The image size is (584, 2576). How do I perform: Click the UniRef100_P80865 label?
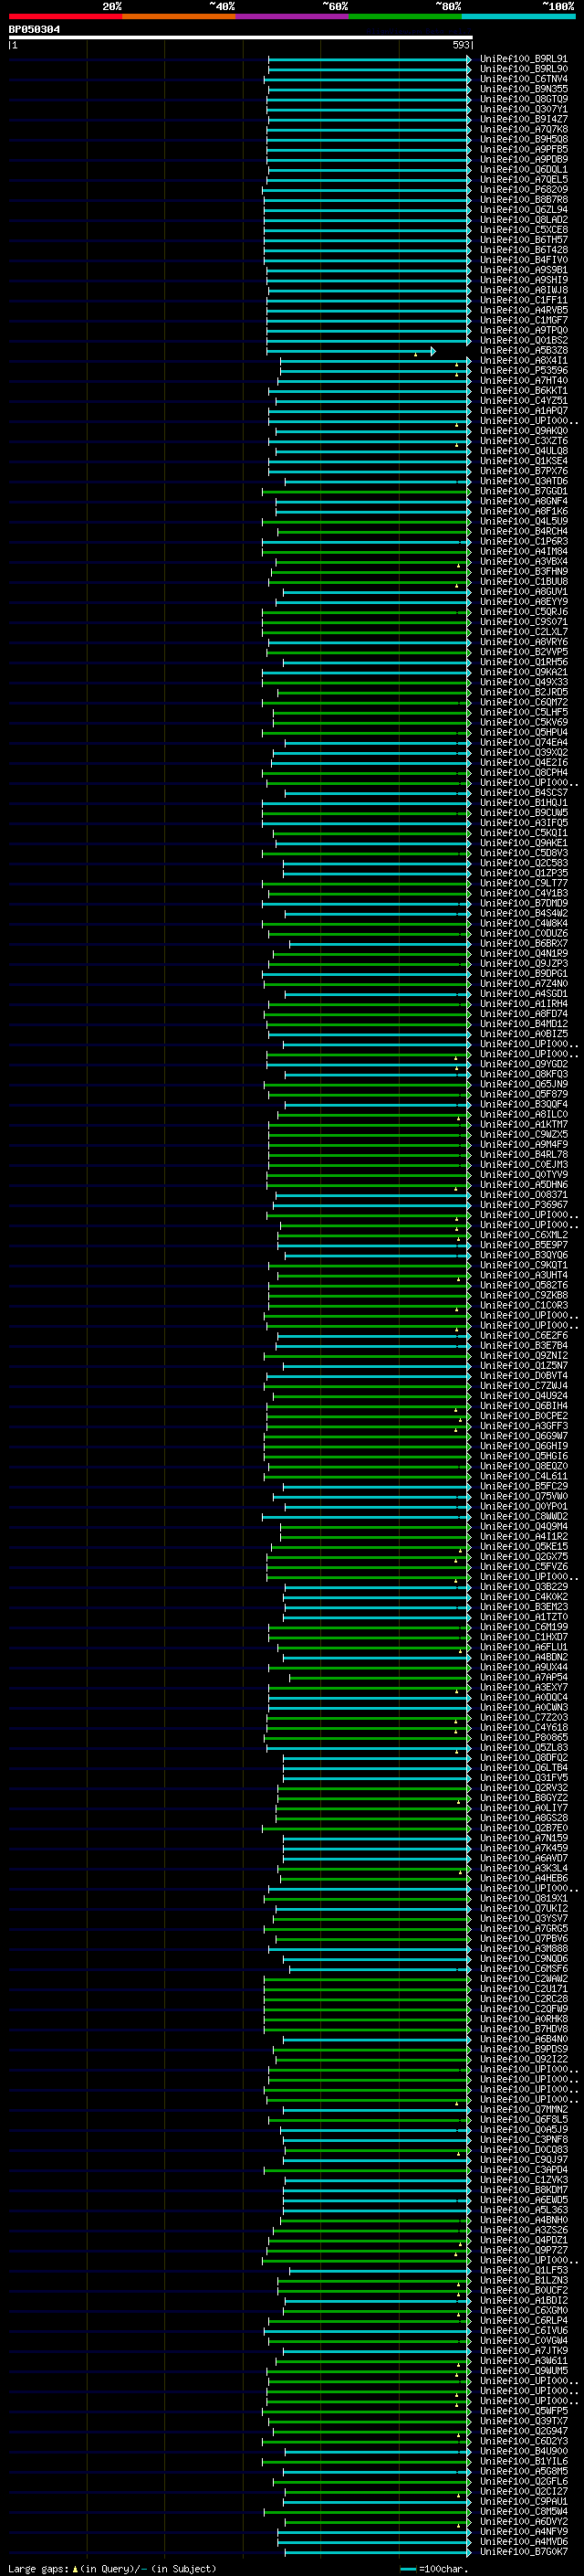(x=523, y=1737)
